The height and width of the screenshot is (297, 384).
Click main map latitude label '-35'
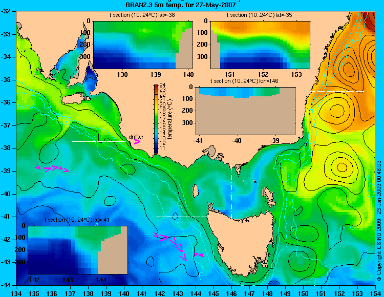click(x=6, y=80)
